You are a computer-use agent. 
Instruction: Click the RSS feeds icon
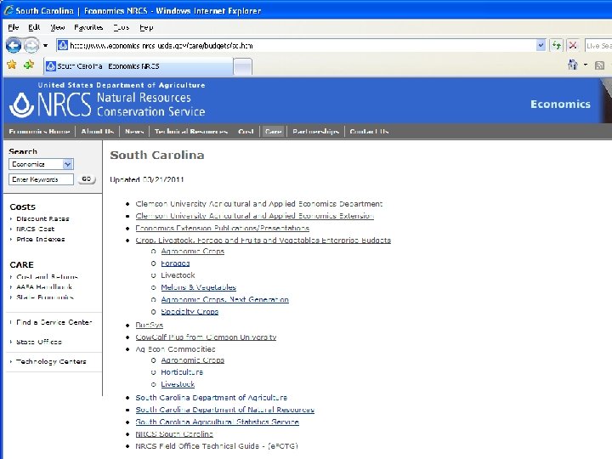599,65
